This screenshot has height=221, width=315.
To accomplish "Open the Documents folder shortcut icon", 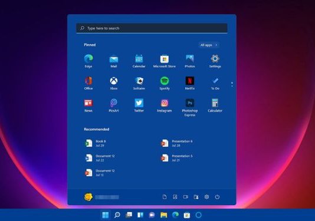I will 165,197.
